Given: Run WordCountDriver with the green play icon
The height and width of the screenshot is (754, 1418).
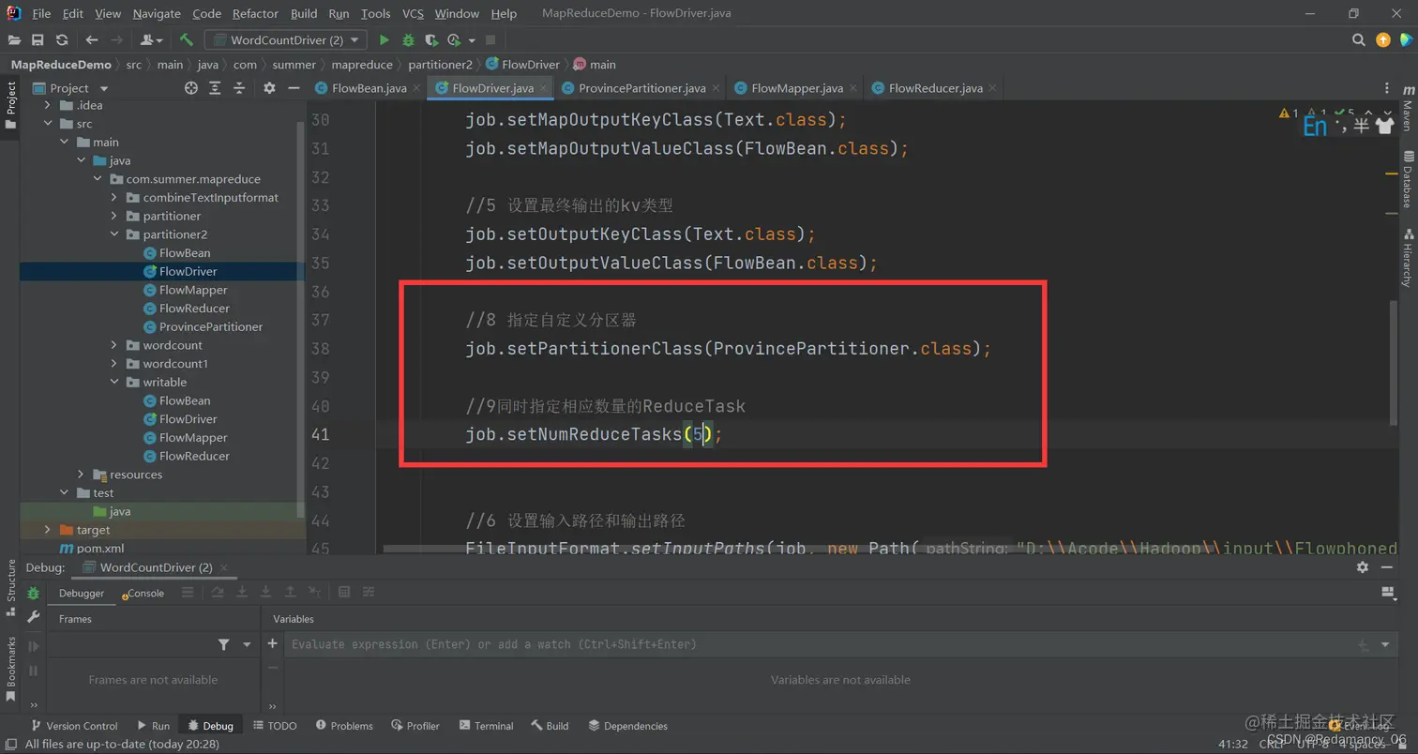Looking at the screenshot, I should tap(384, 39).
